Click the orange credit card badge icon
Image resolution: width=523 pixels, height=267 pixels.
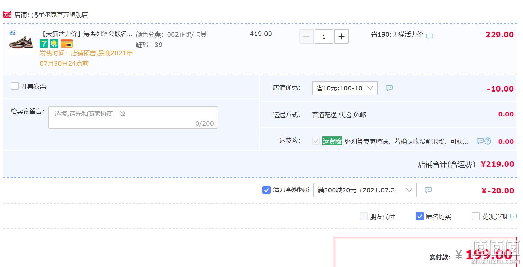pyautogui.click(x=66, y=44)
